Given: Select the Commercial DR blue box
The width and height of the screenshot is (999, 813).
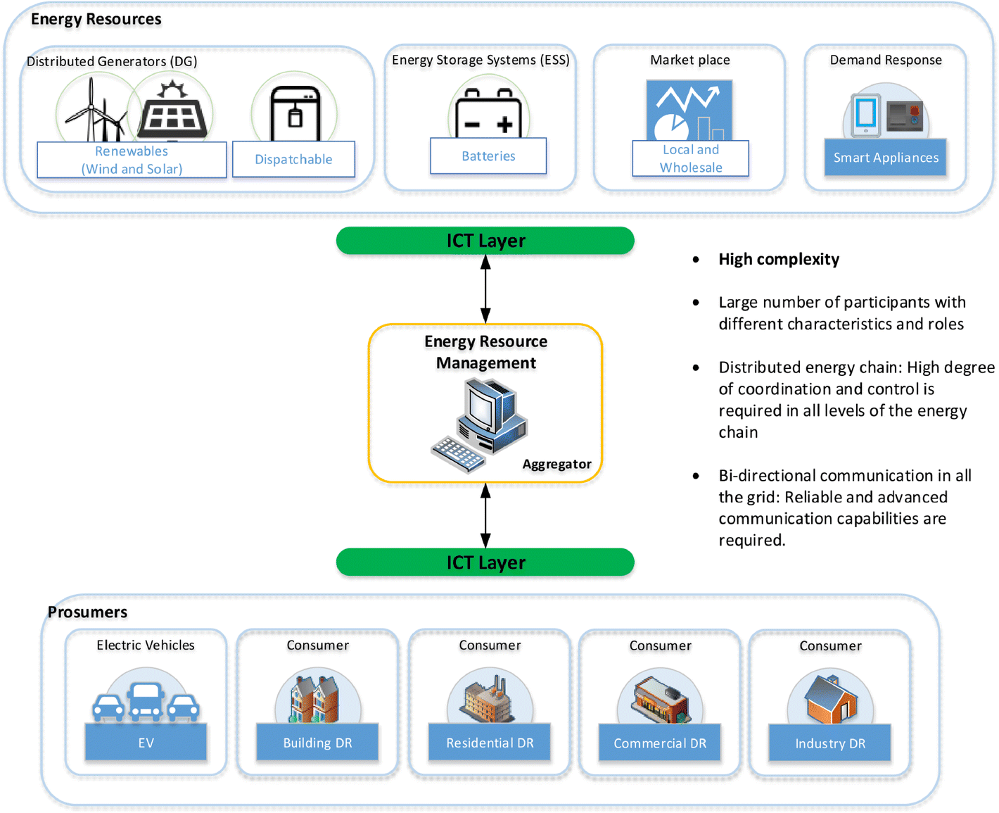Looking at the screenshot, I should (x=659, y=743).
